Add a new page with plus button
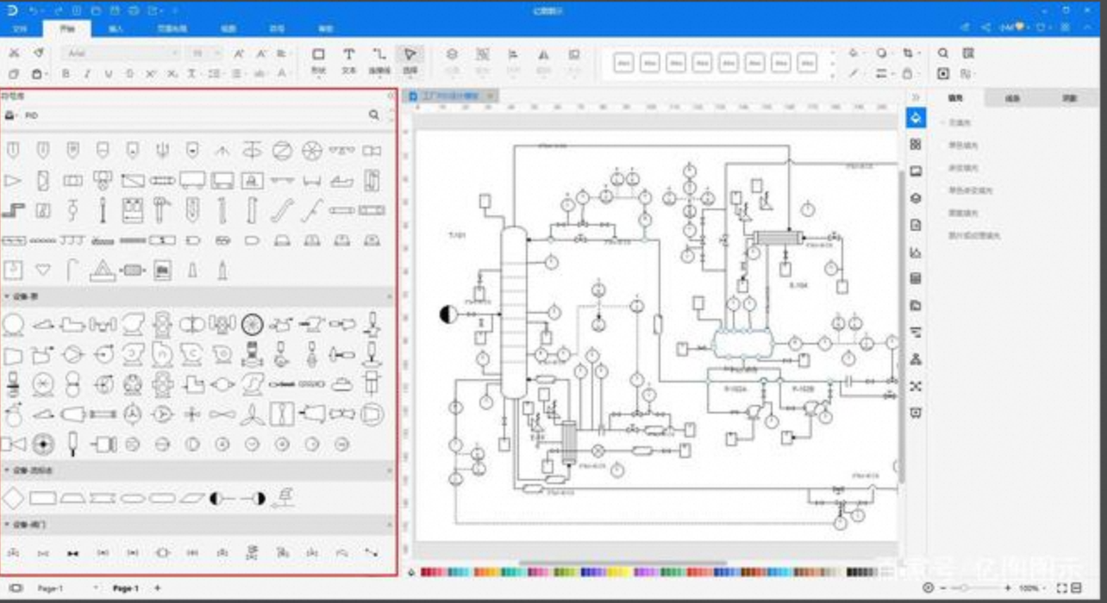This screenshot has height=603, width=1107. (157, 588)
